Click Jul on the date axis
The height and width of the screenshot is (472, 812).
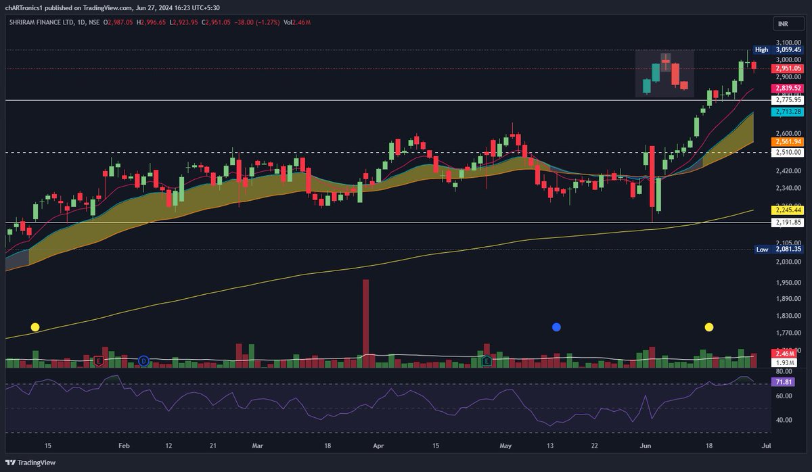click(x=767, y=446)
